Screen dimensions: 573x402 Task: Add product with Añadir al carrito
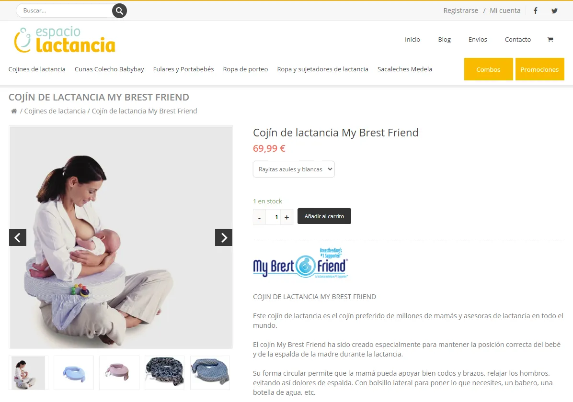[324, 216]
